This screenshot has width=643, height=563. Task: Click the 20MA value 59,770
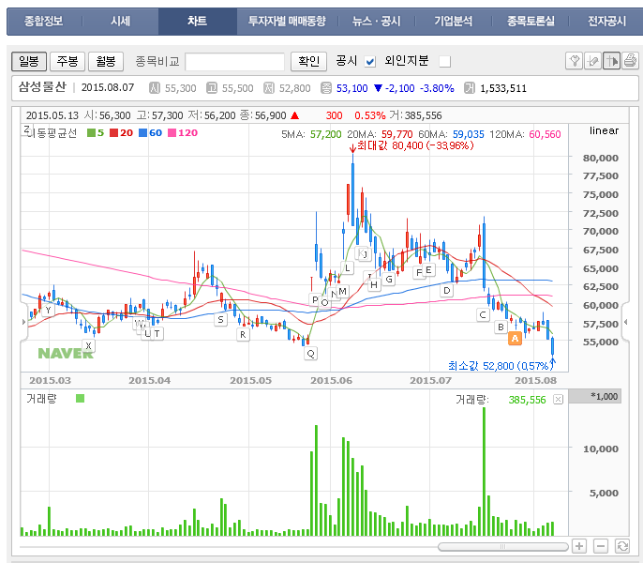pyautogui.click(x=397, y=134)
